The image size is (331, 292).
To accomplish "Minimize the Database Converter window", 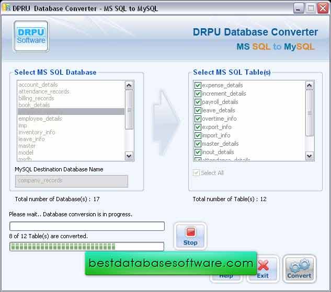I will click(298, 9).
